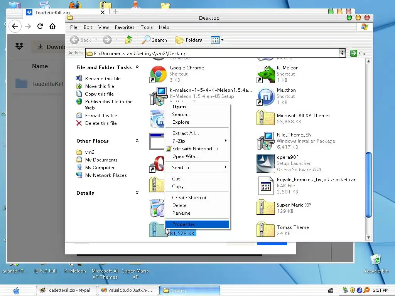Select the Tomas Theme zip folder
The image size is (395, 296).
click(265, 230)
